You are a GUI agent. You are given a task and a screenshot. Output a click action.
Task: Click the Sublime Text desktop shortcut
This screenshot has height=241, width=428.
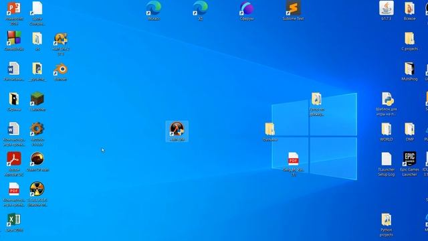293,11
